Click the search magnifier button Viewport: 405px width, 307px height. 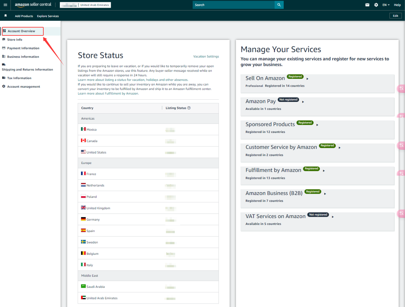(x=279, y=5)
